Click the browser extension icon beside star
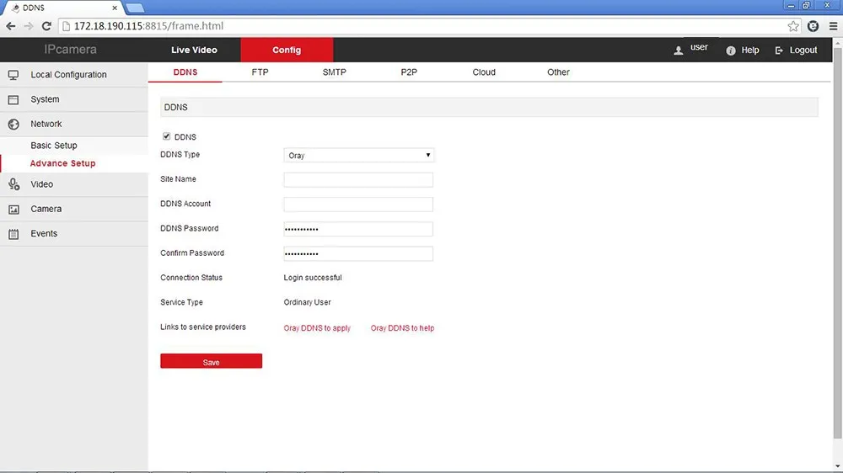Viewport: 843px width, 473px height. tap(813, 26)
